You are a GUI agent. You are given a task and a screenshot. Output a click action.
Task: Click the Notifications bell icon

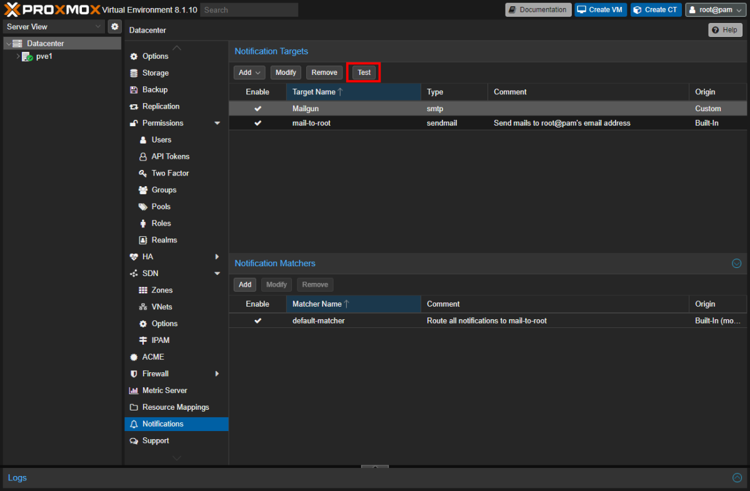[x=133, y=424]
